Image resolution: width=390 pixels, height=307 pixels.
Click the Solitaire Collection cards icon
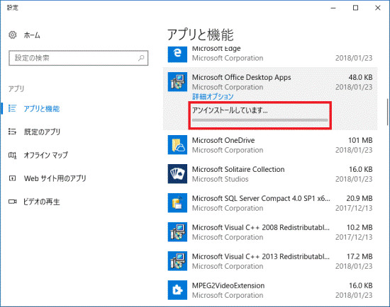[x=177, y=174]
